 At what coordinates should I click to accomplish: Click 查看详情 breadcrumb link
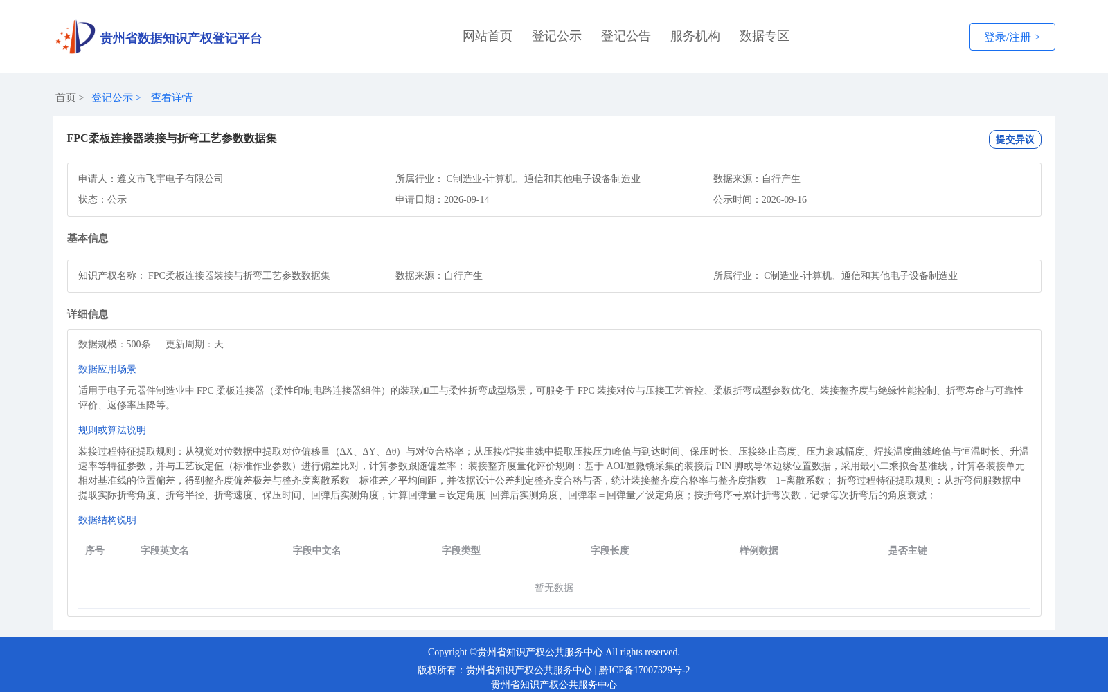pos(172,98)
